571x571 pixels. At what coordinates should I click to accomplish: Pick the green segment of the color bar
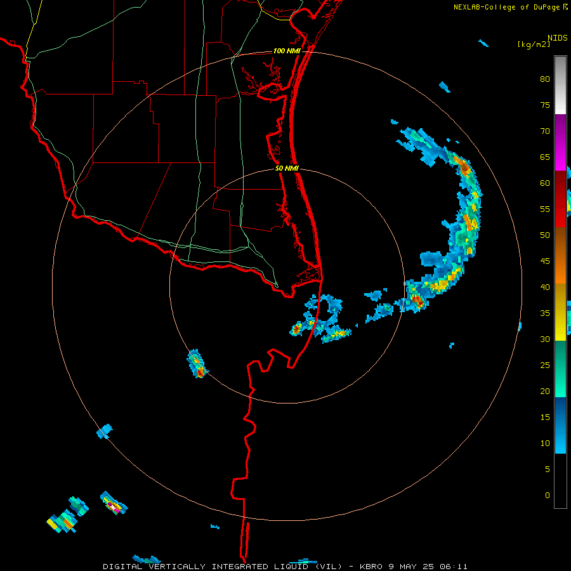tap(560, 369)
